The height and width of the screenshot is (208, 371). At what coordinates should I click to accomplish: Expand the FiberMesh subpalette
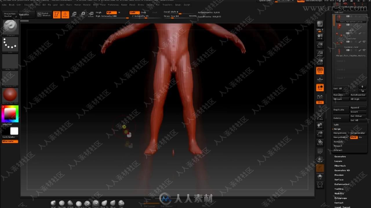click(x=340, y=166)
